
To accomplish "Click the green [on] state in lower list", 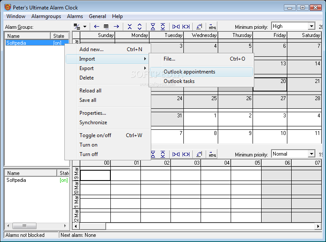I will click(64, 180).
